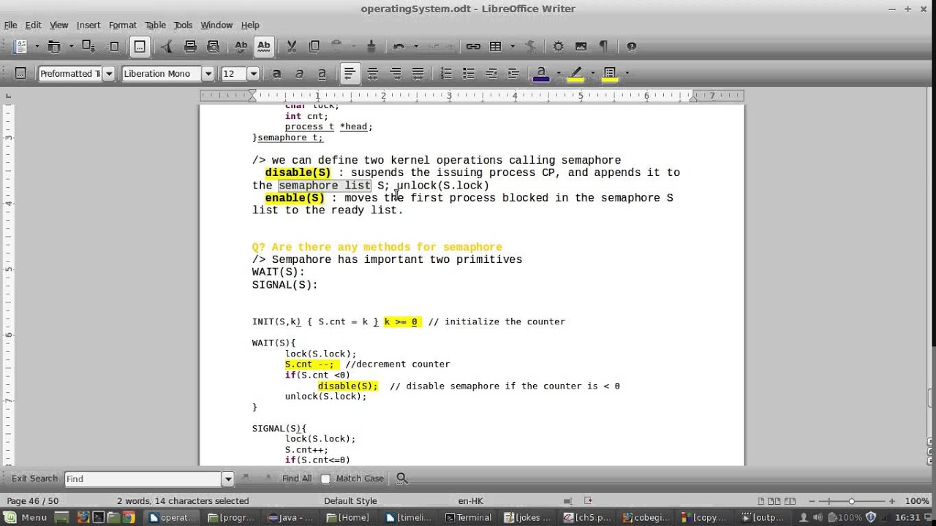Open the Page Preview icon
The height and width of the screenshot is (526, 936).
tap(214, 47)
